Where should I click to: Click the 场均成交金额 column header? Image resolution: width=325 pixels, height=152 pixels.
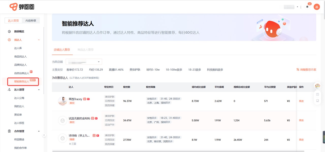199,87
